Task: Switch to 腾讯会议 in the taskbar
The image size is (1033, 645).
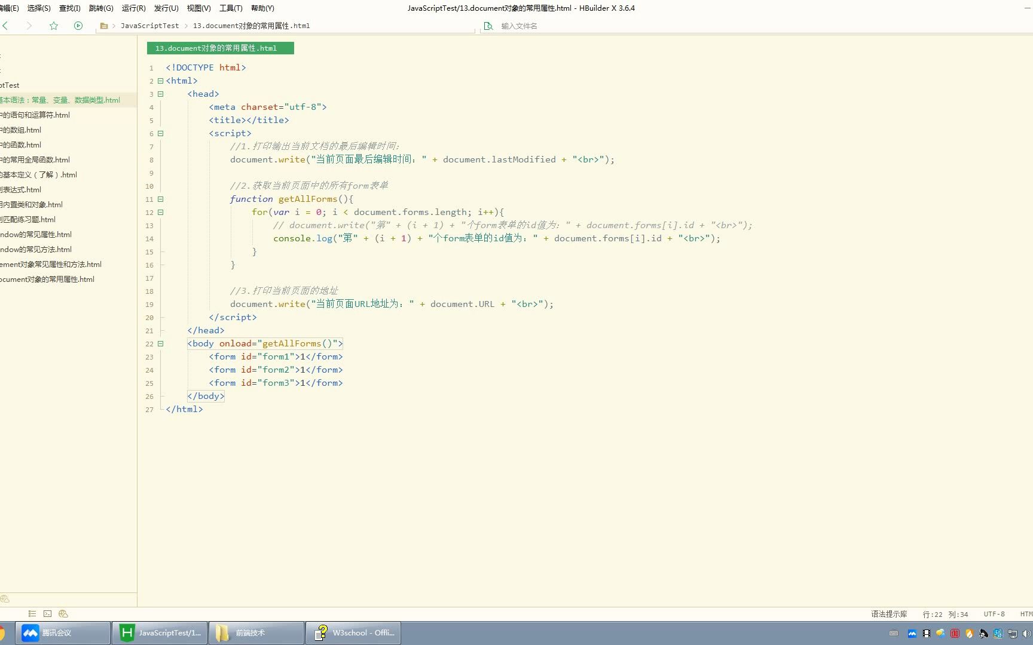Action: click(x=63, y=633)
